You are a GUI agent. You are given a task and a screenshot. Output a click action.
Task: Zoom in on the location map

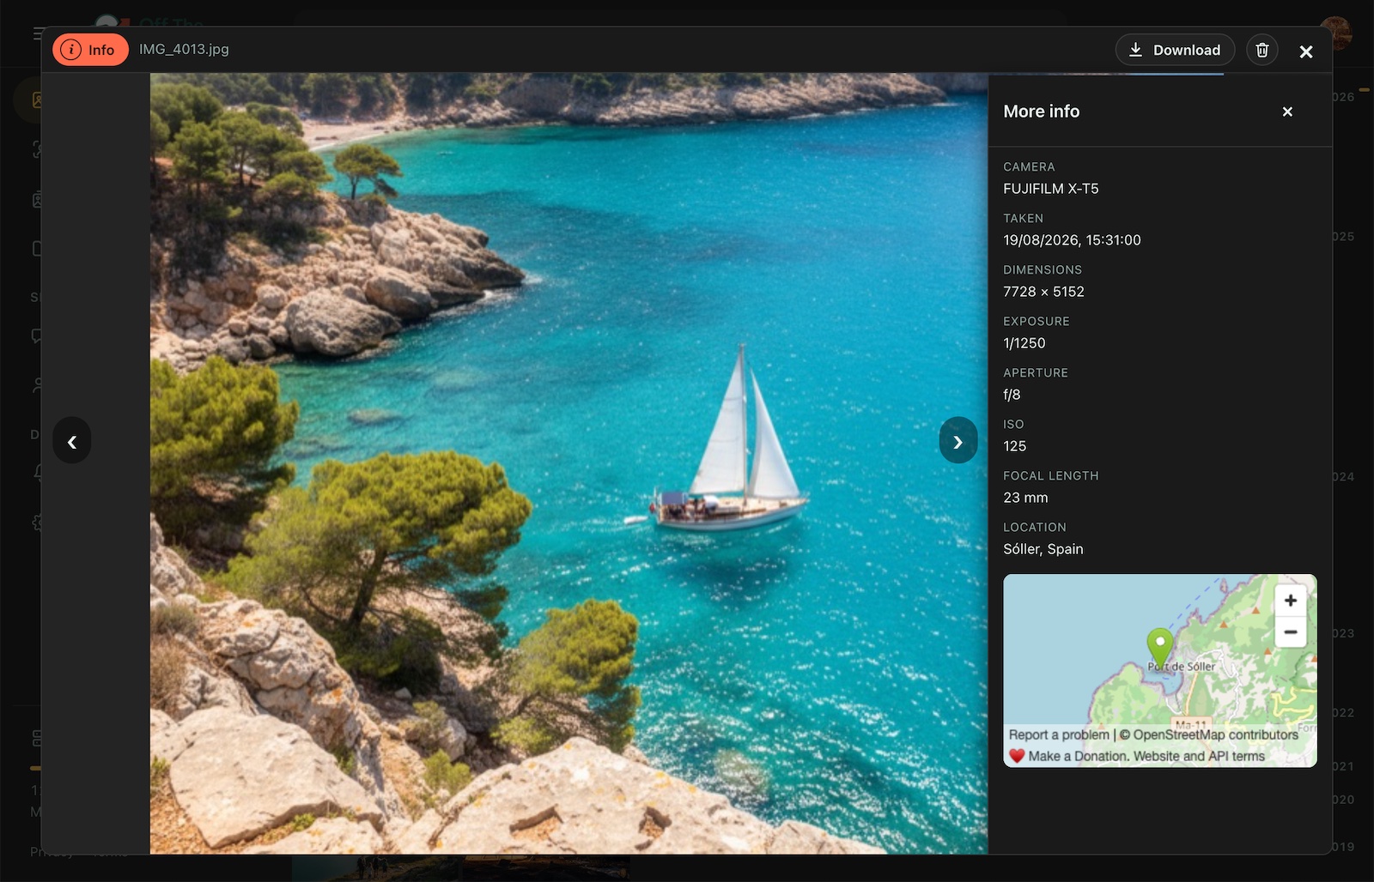[x=1291, y=601]
